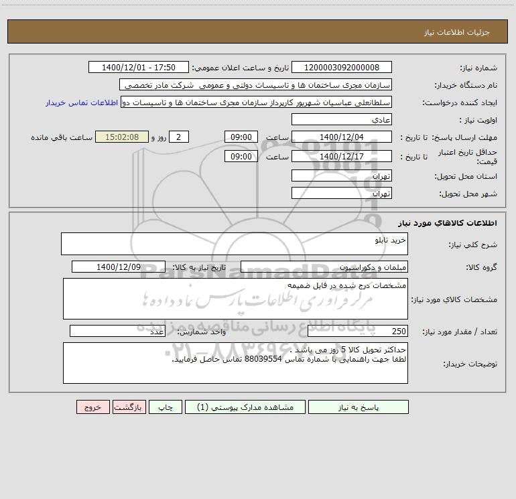Click label 'تاریخ و ساعت اعلان عمومی:'

(x=240, y=68)
